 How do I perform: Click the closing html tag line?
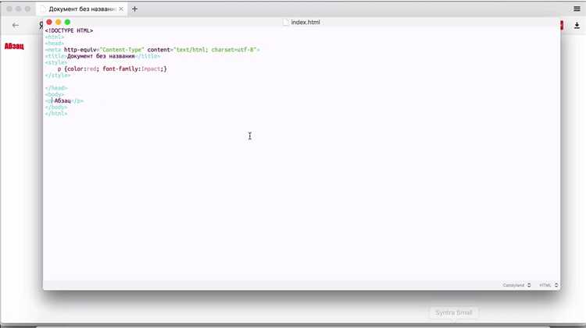point(56,114)
